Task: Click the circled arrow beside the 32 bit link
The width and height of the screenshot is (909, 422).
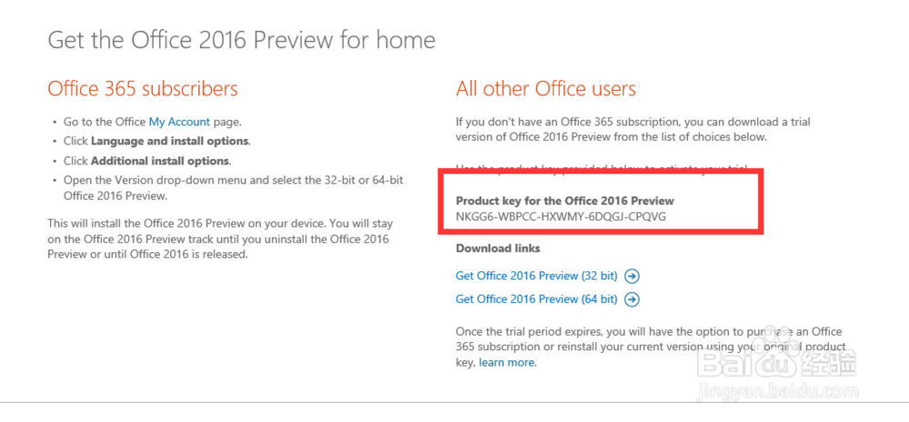Action: coord(633,276)
